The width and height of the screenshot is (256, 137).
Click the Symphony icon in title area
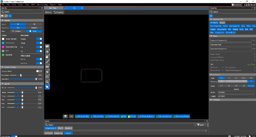click(x=228, y=5)
